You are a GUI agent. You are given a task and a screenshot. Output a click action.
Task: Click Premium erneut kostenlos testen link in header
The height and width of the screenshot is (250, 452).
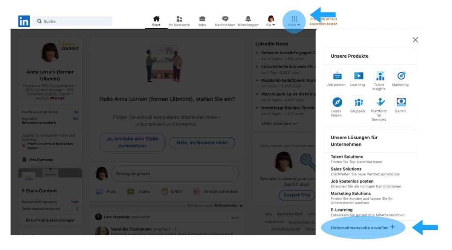point(324,21)
